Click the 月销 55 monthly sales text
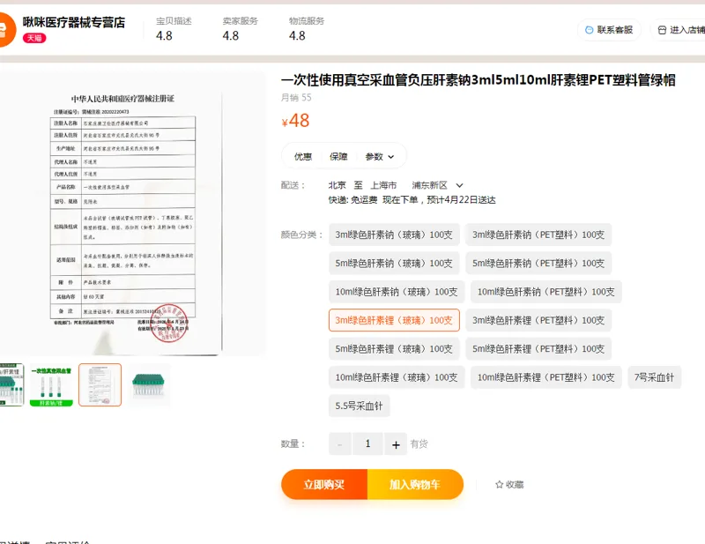The height and width of the screenshot is (544, 705). pyautogui.click(x=296, y=98)
